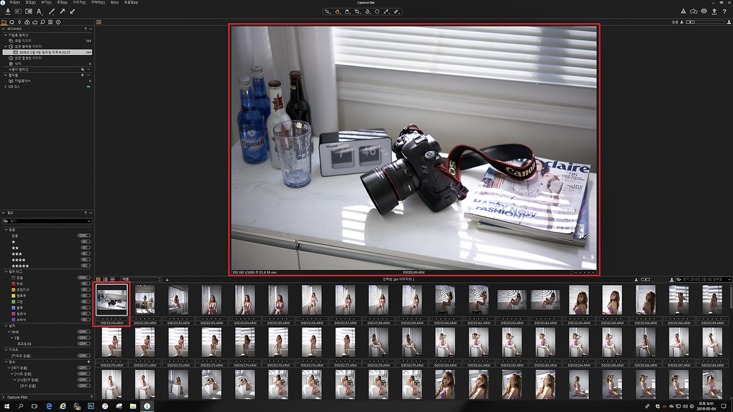The image size is (733, 412).
Task: Select thumbnail DSC02150.ARW in browser
Action: coord(145,304)
